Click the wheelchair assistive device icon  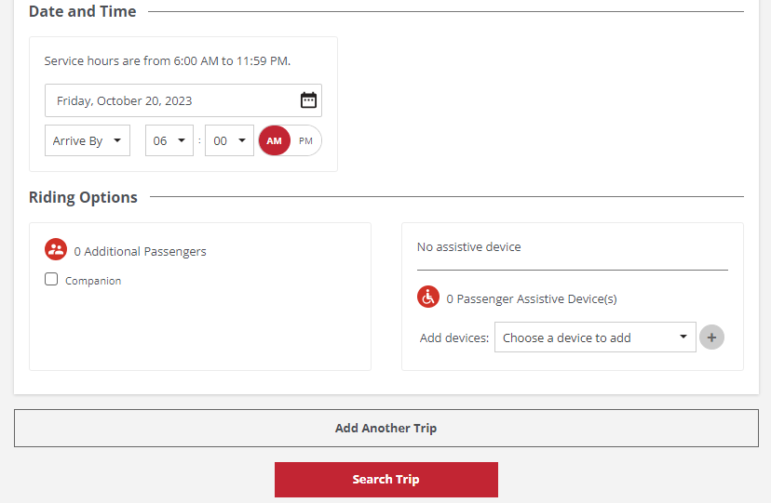coord(428,298)
